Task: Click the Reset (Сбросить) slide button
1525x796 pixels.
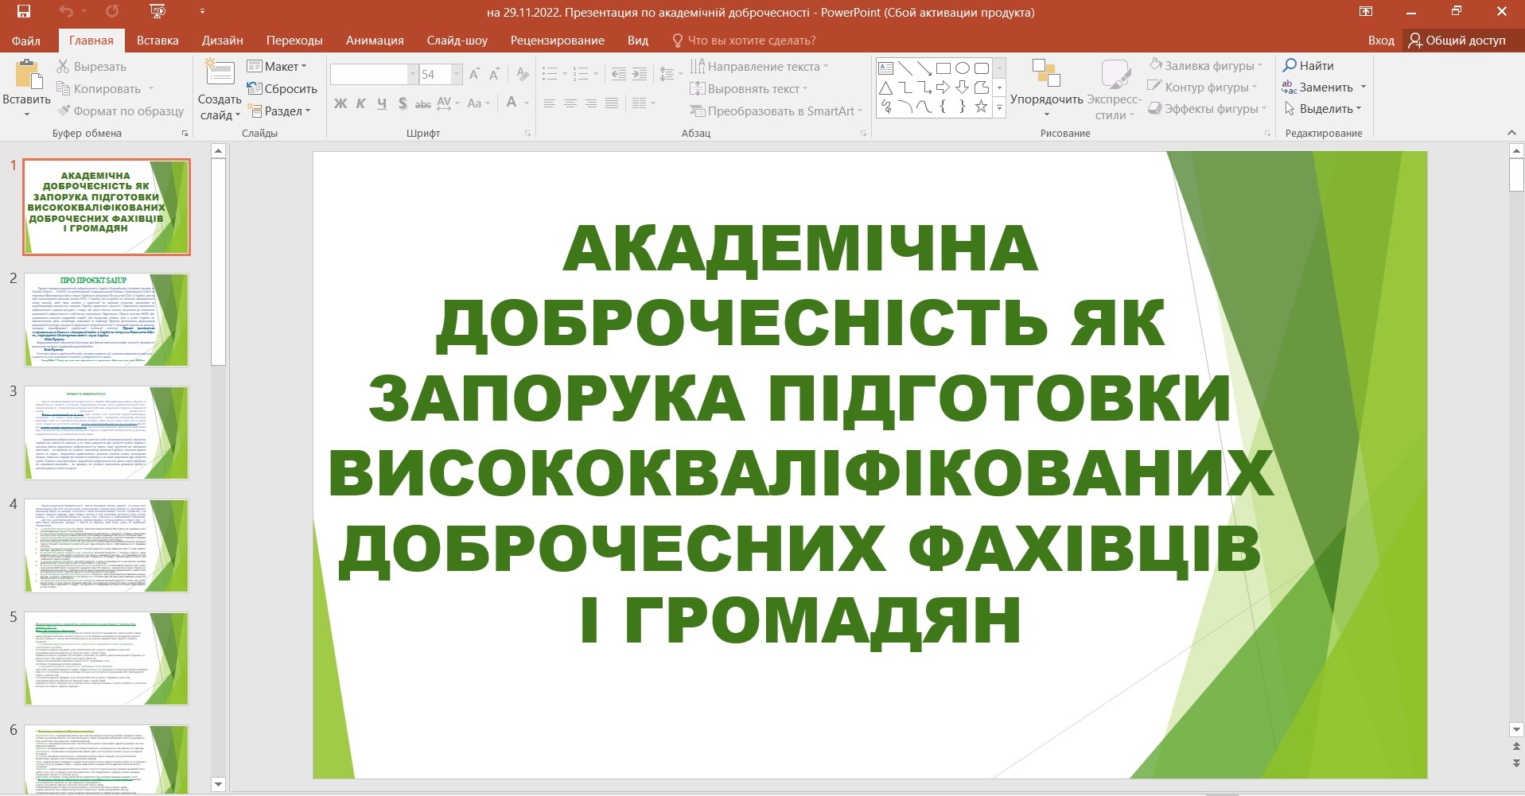Action: (x=282, y=89)
